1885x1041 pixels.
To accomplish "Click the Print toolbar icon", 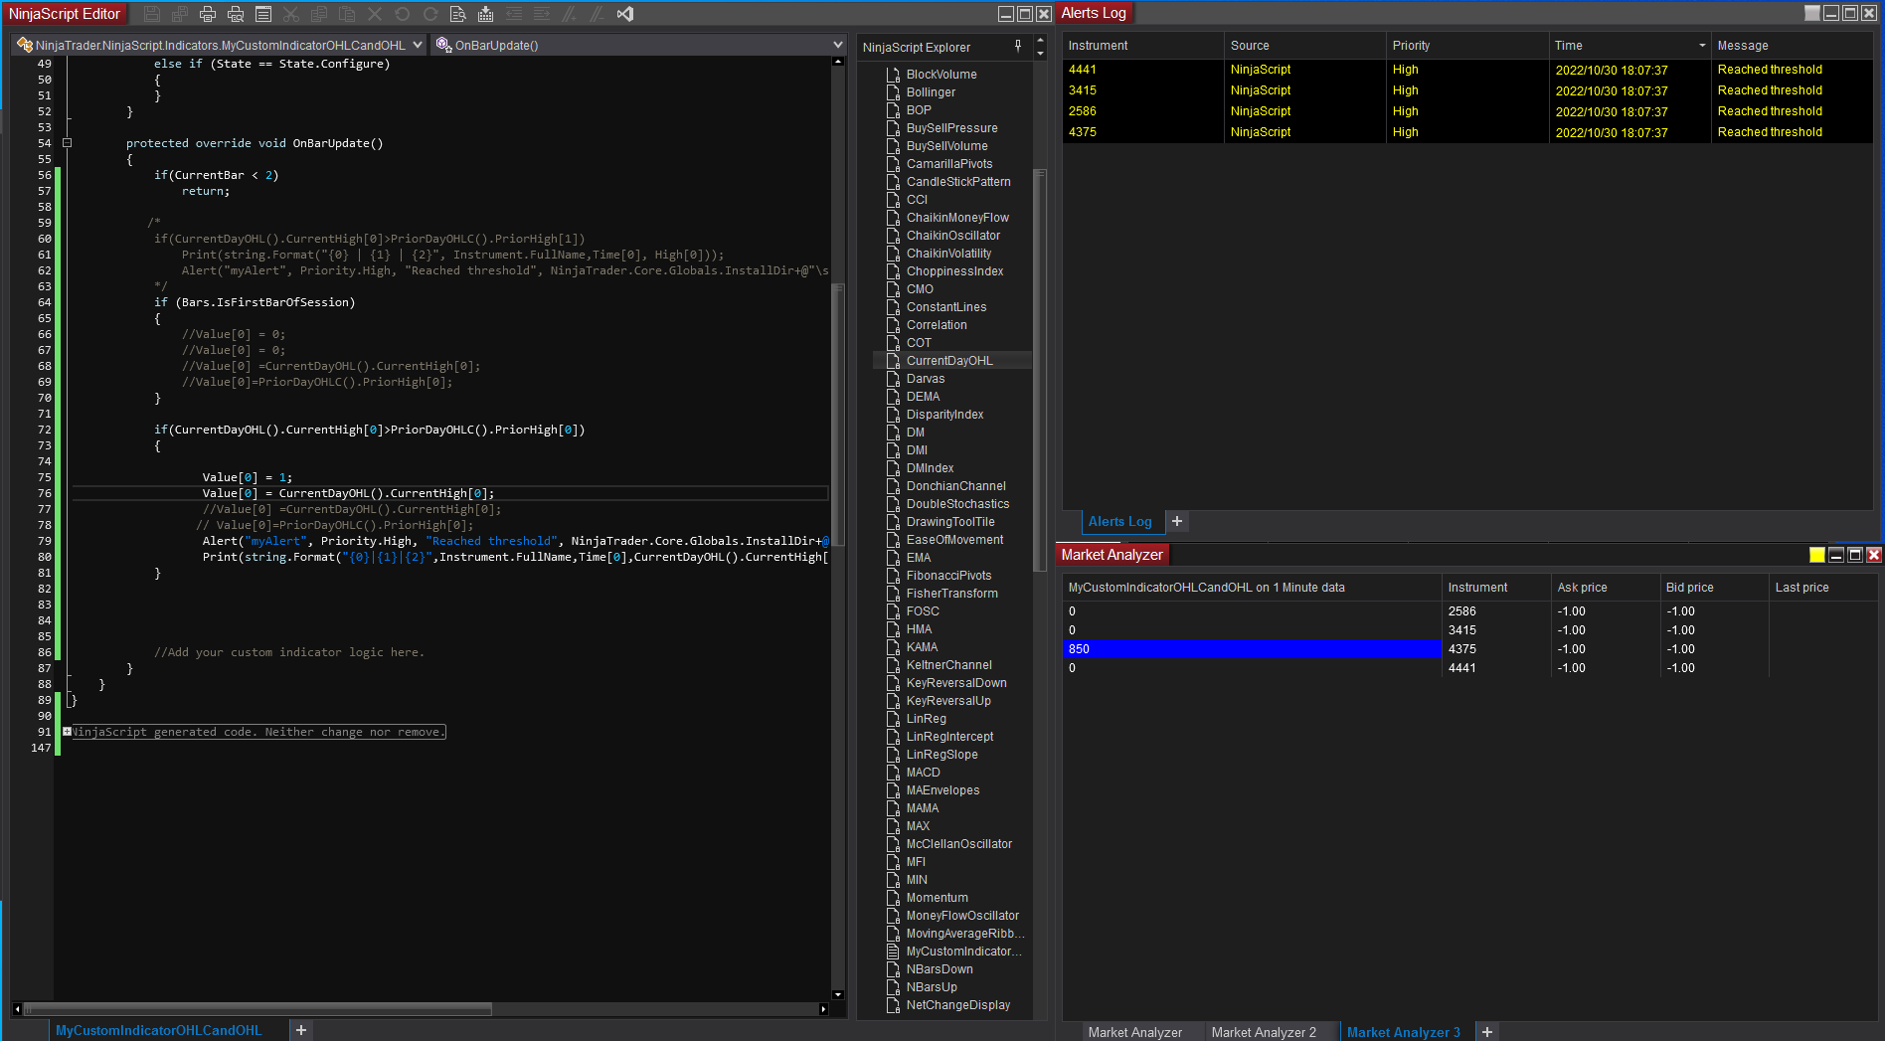I will click(x=208, y=14).
